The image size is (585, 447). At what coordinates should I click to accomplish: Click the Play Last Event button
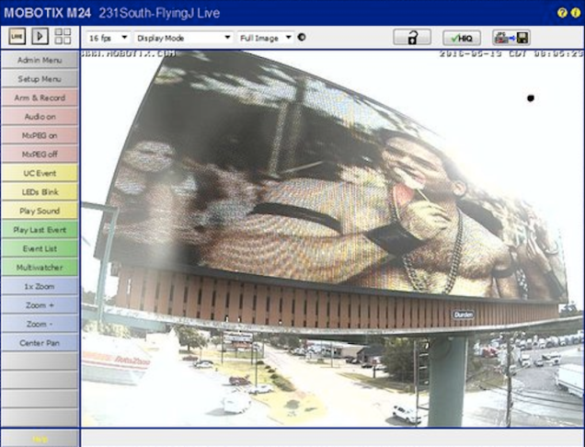[x=40, y=230]
